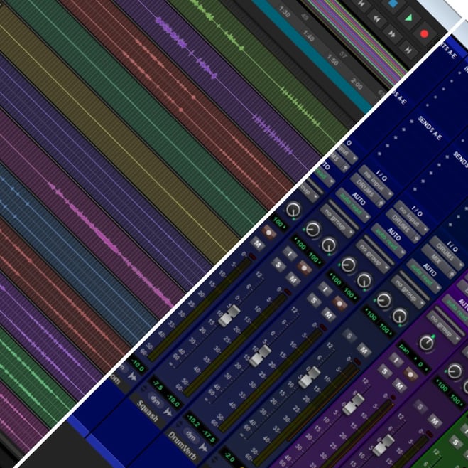Click the DrumVerb track volume fader

[260, 356]
